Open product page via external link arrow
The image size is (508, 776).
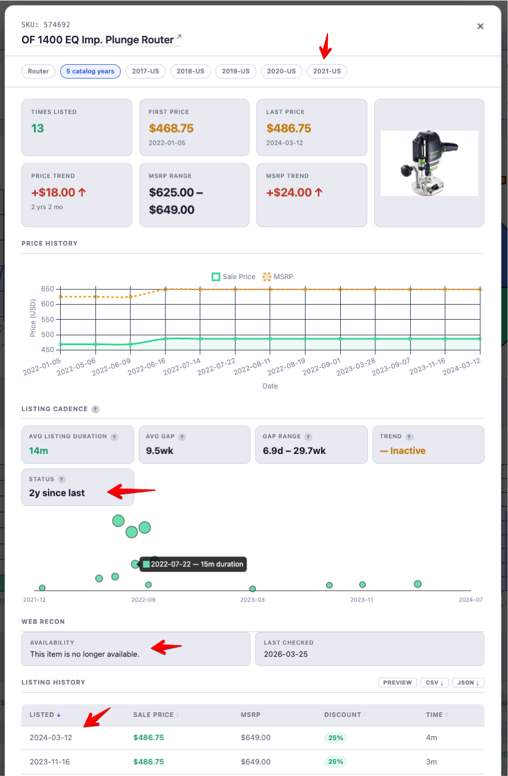(178, 36)
